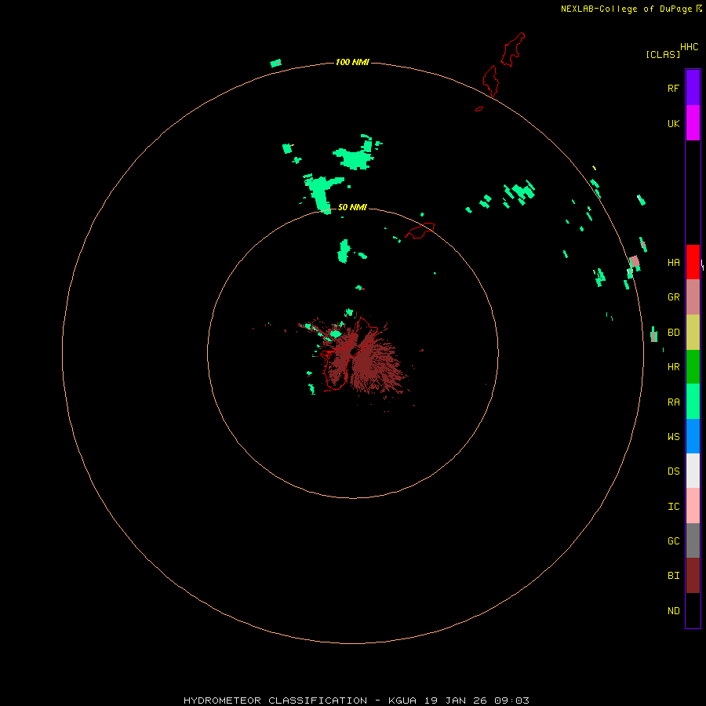Select the BD yellow legend swatch
This screenshot has height=706, width=706.
(693, 333)
